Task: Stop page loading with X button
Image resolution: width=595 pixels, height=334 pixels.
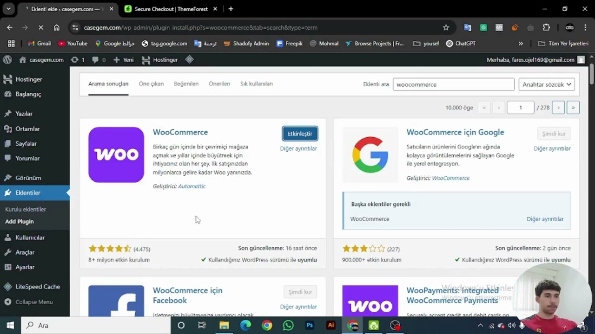Action: pyautogui.click(x=40, y=27)
